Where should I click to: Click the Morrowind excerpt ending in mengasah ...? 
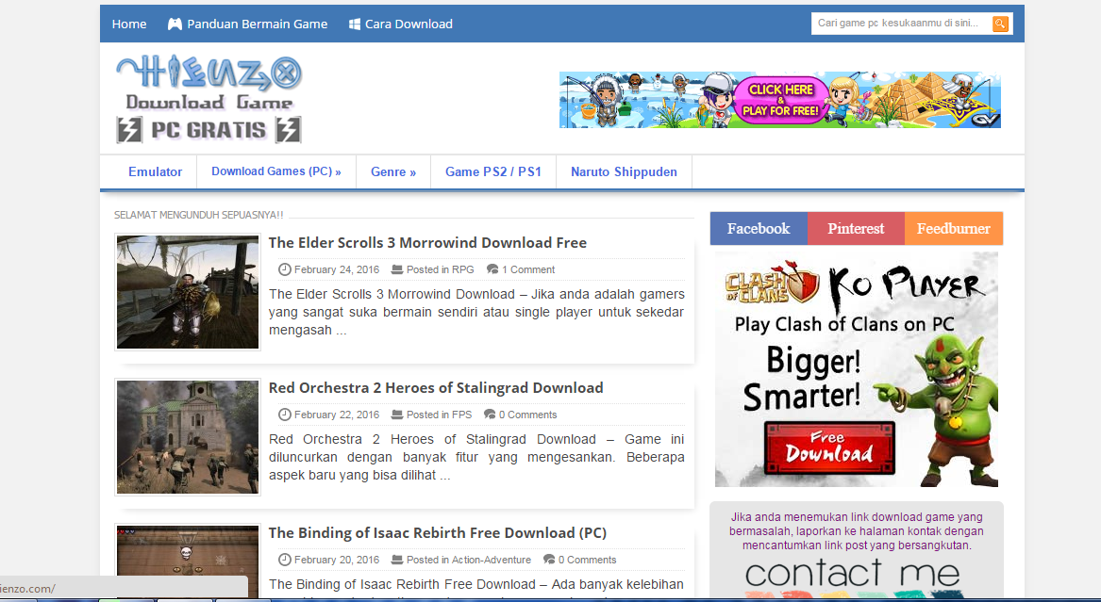pyautogui.click(x=476, y=312)
